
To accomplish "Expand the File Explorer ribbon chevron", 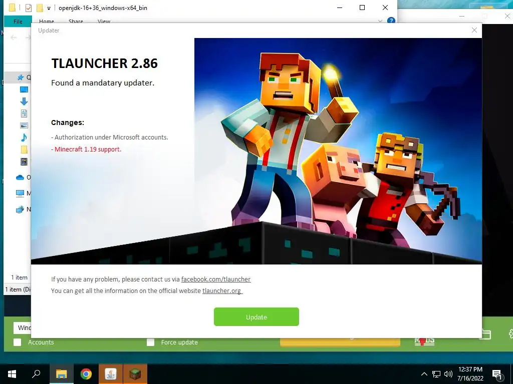I will point(380,21).
